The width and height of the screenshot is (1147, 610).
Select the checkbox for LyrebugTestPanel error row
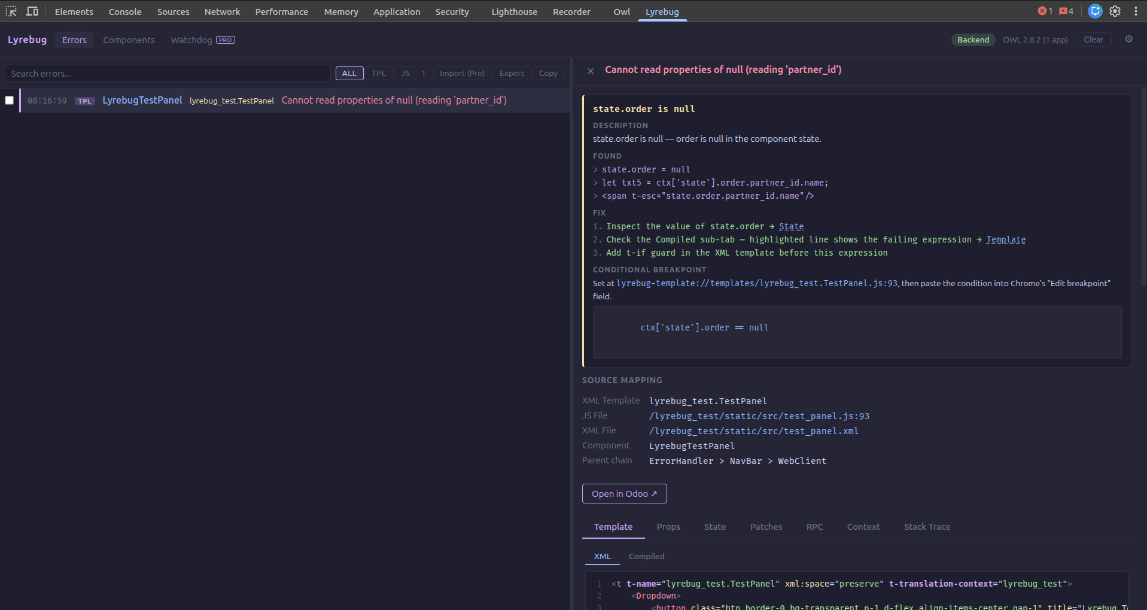coord(10,101)
